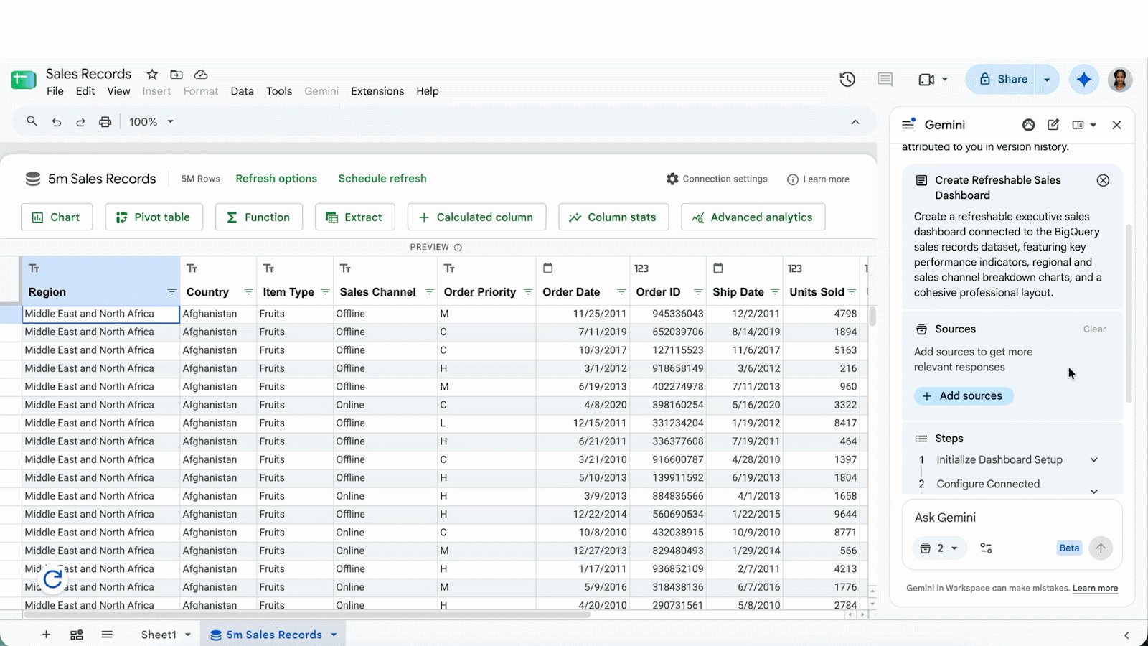1148x646 pixels.
Task: Open the Share options dropdown arrow
Action: coord(1047,79)
